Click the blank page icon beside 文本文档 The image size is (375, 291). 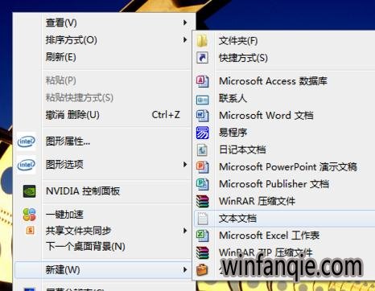coord(203,219)
